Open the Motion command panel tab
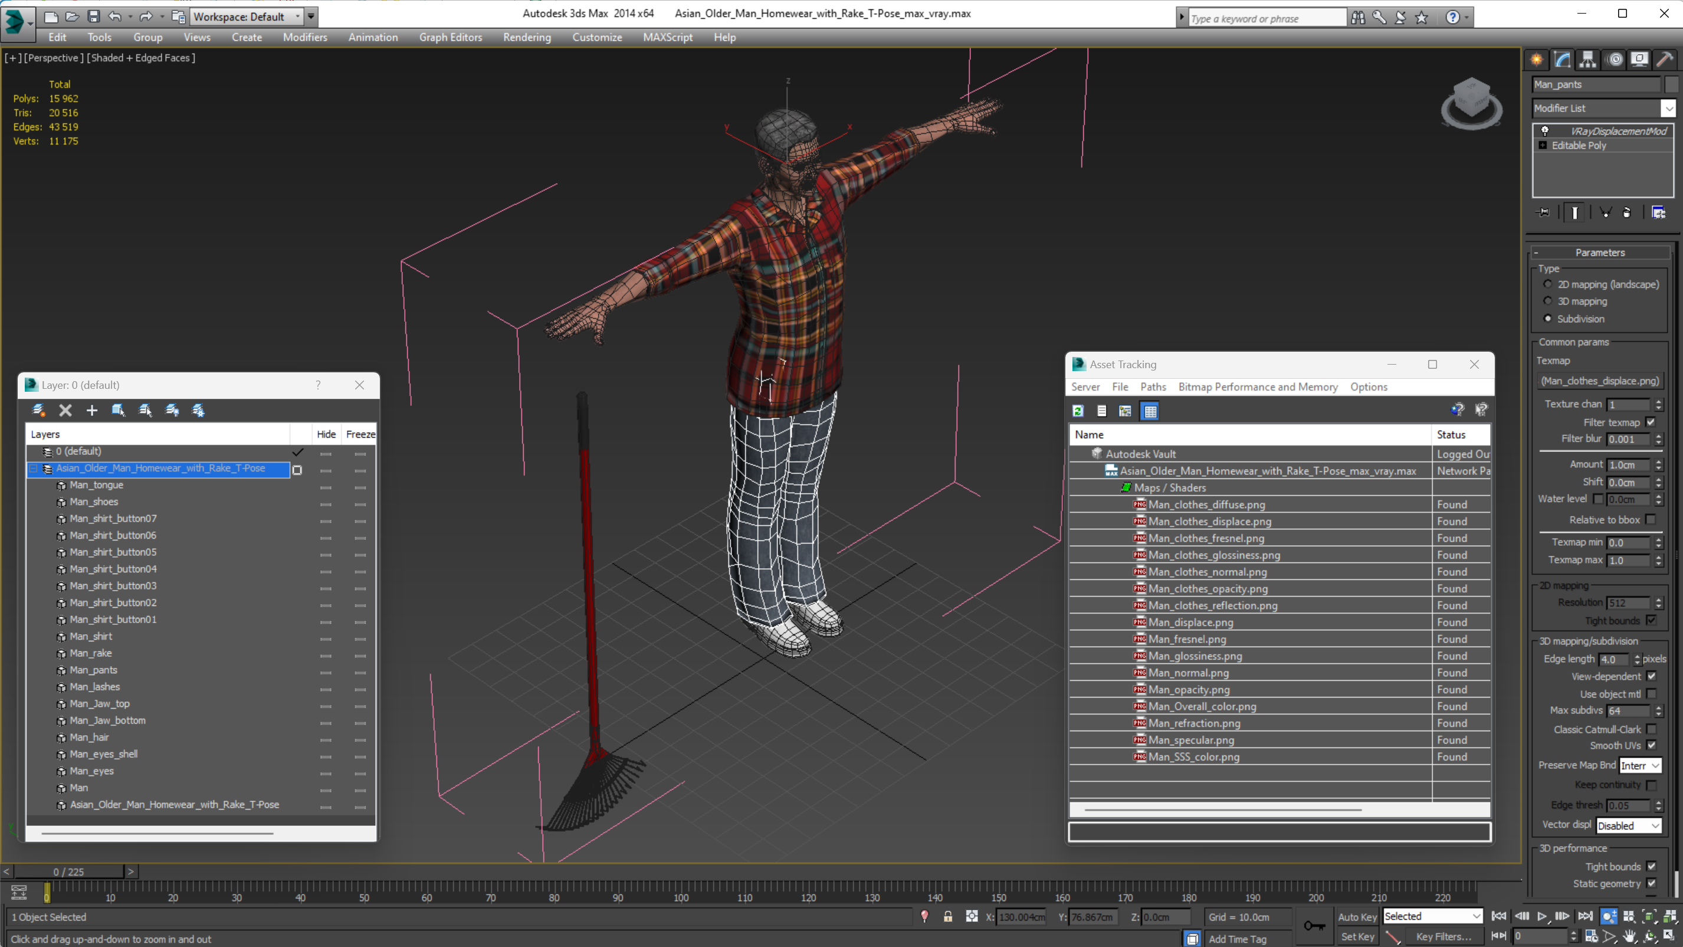 pyautogui.click(x=1615, y=60)
